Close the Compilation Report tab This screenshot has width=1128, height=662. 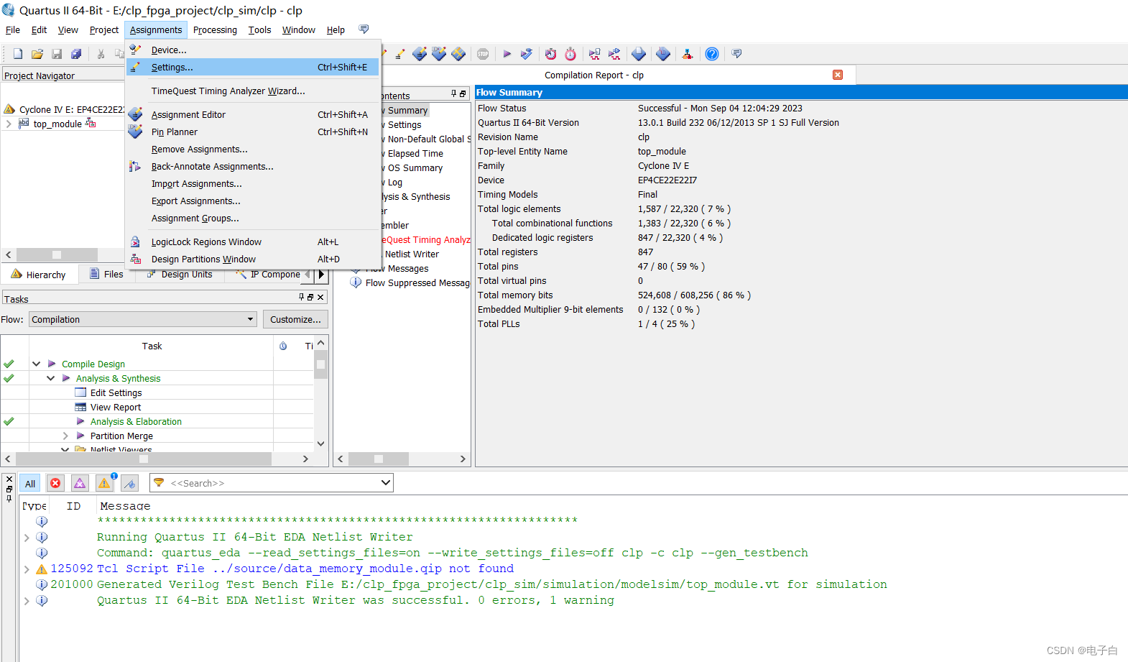838,75
